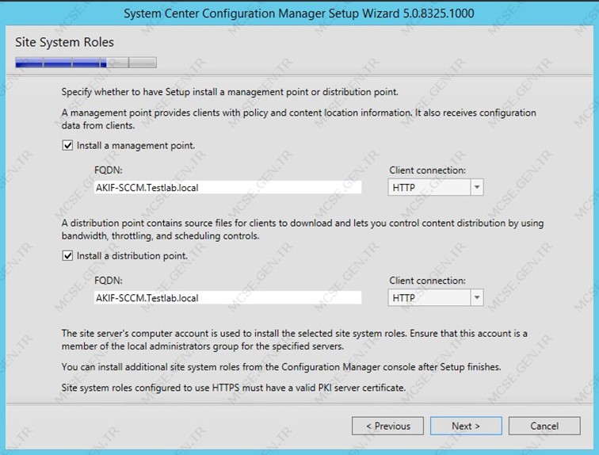Click management point FQDN input field
The image size is (599, 455).
227,188
